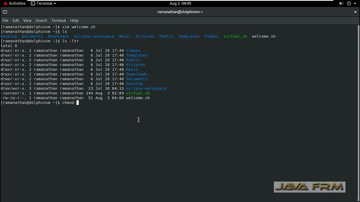Click the volume speaker icon
Viewport: 360px width, 202px height.
[341, 3]
